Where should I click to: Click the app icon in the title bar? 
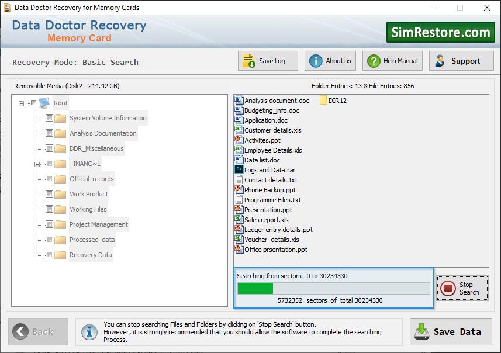tap(6, 8)
